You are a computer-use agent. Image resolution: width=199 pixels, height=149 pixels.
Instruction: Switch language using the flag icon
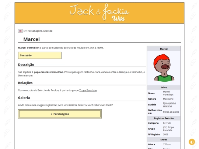click(20, 31)
